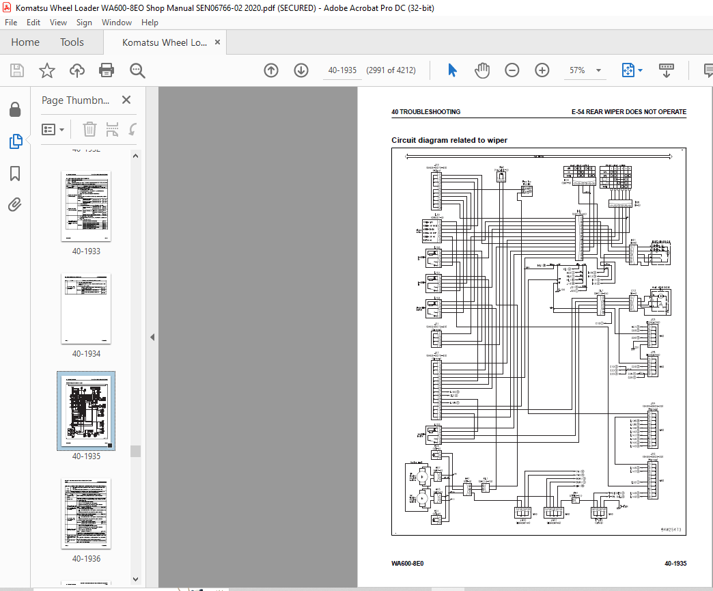The height and width of the screenshot is (591, 713).
Task: Open the Find text search tool
Action: (137, 70)
